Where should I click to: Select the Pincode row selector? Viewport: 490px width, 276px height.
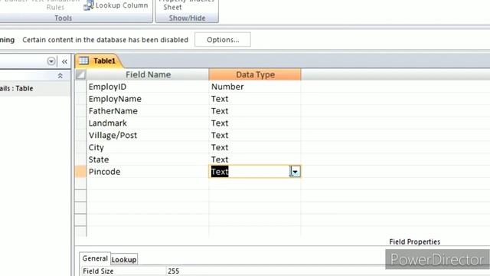coord(80,172)
